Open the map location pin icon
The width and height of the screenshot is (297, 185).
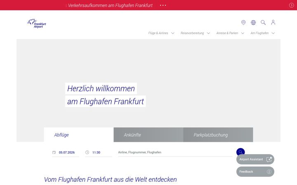pos(243,23)
